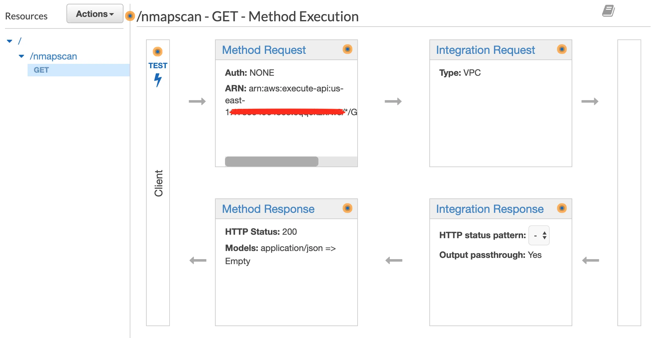The image size is (655, 338).
Task: Click the TEST link in Client panel
Action: (x=158, y=66)
